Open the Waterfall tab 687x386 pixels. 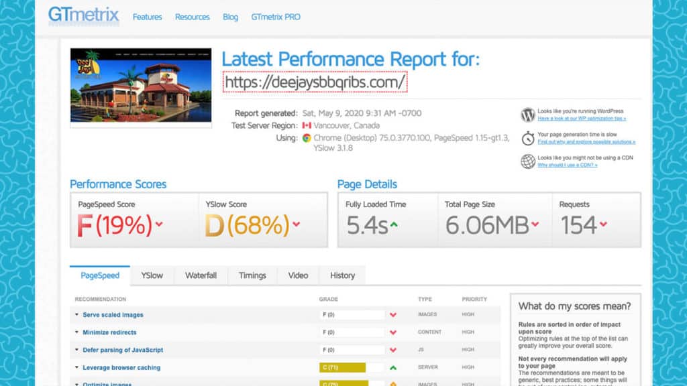(x=201, y=275)
